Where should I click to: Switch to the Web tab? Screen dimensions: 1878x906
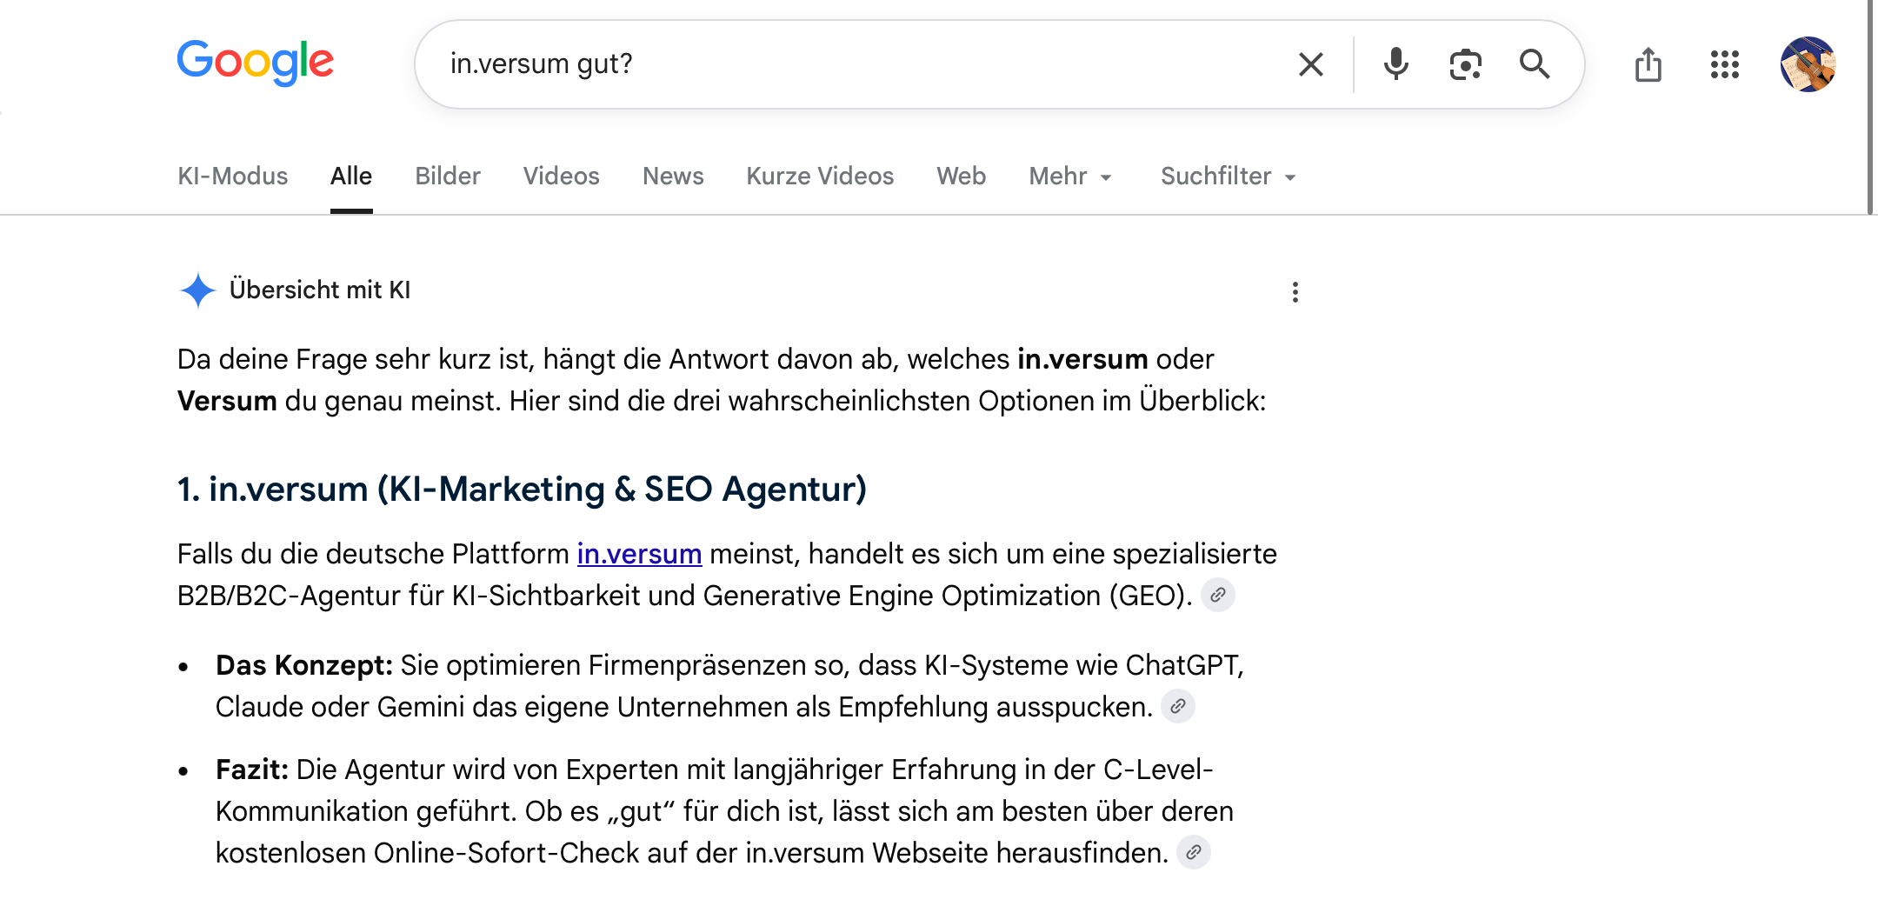pyautogui.click(x=961, y=177)
